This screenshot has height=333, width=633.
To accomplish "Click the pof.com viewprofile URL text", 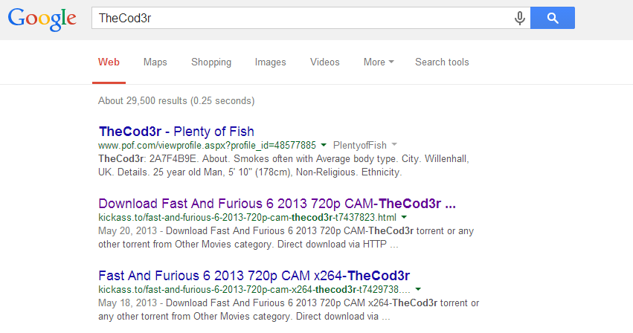I will [207, 145].
